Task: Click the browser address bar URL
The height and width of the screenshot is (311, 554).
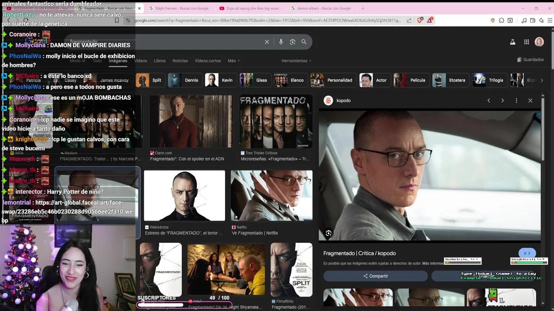Action: 267,20
